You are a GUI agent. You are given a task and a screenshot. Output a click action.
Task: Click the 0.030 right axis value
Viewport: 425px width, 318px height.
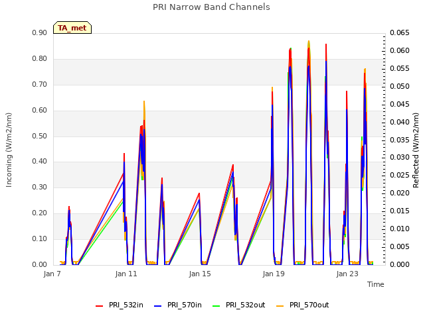tap(400, 158)
